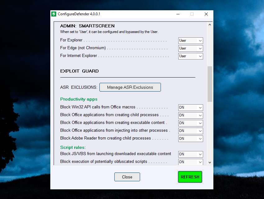This screenshot has width=264, height=199.
Task: Click the ADMIN: SMARTSCREEN heading
Action: 87,26
